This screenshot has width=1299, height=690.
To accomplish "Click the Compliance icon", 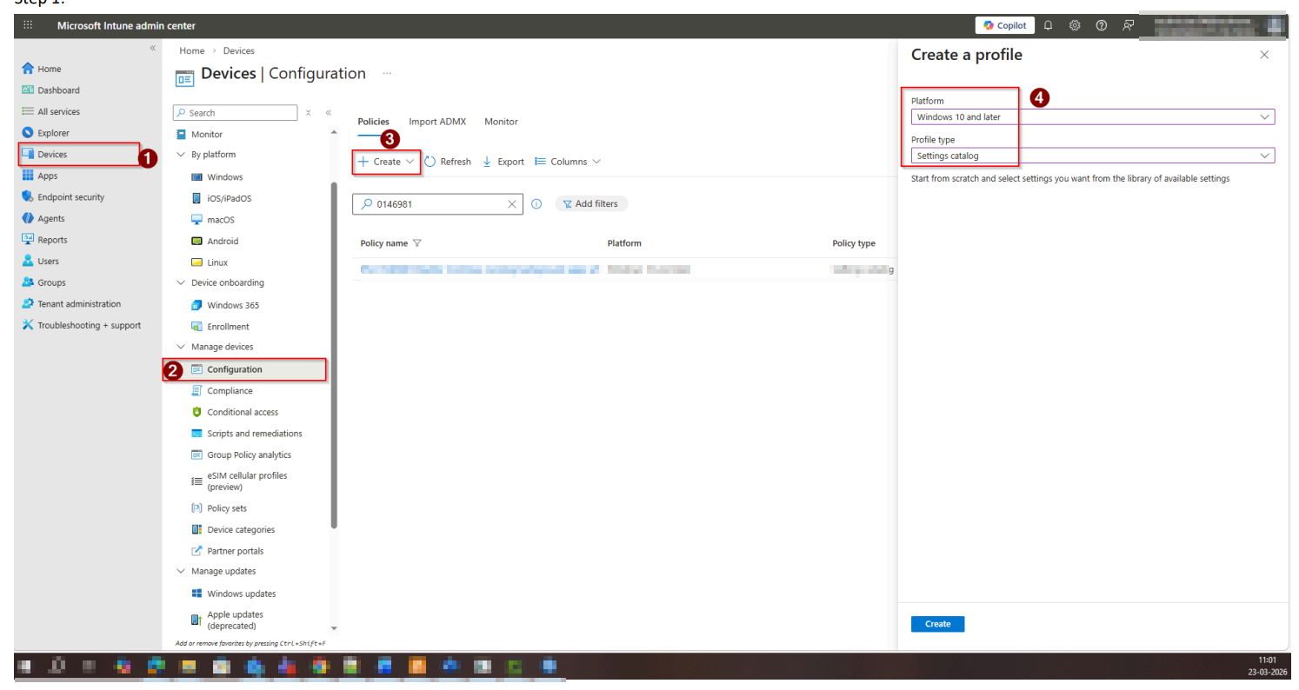I will click(x=197, y=391).
